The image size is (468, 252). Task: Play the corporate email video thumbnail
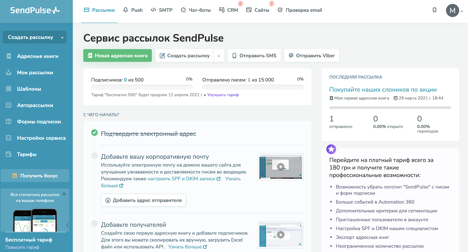[281, 167]
